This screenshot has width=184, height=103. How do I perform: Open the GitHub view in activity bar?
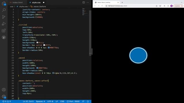click(x=4, y=37)
